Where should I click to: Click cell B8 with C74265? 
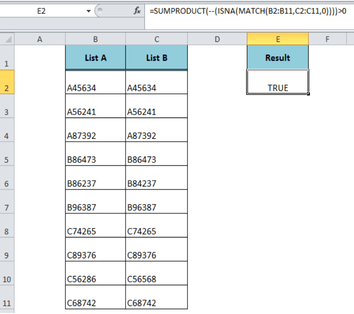[x=95, y=226]
